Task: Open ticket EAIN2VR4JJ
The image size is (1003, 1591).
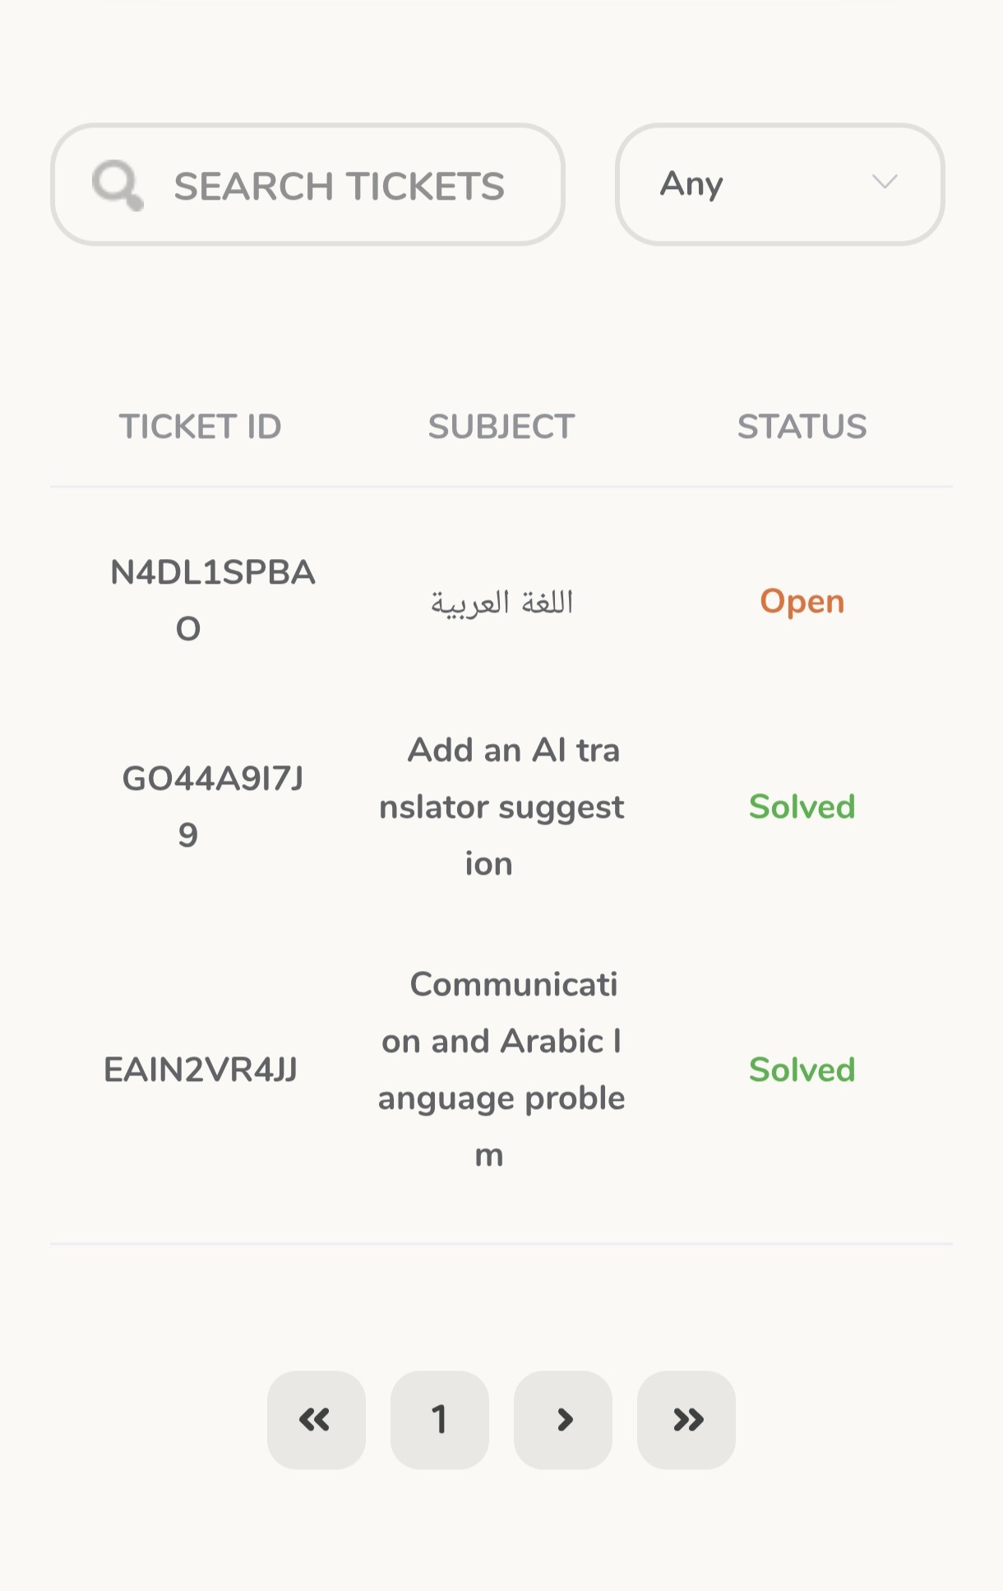Action: (201, 1070)
